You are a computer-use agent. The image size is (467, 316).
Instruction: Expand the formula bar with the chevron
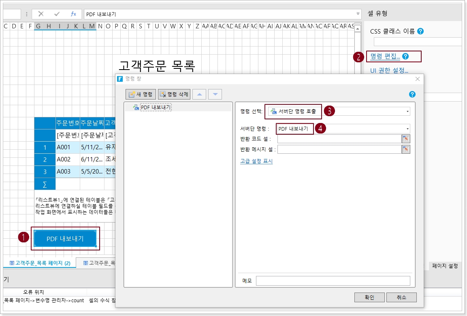(358, 14)
